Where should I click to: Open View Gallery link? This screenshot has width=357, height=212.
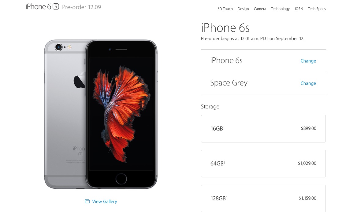[105, 202]
